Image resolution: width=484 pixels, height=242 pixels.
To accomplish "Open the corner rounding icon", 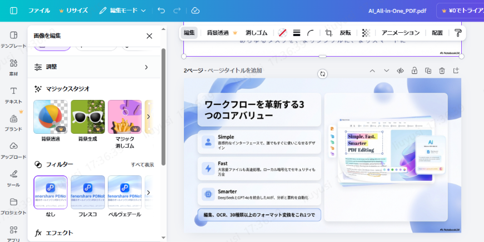I will pyautogui.click(x=311, y=33).
